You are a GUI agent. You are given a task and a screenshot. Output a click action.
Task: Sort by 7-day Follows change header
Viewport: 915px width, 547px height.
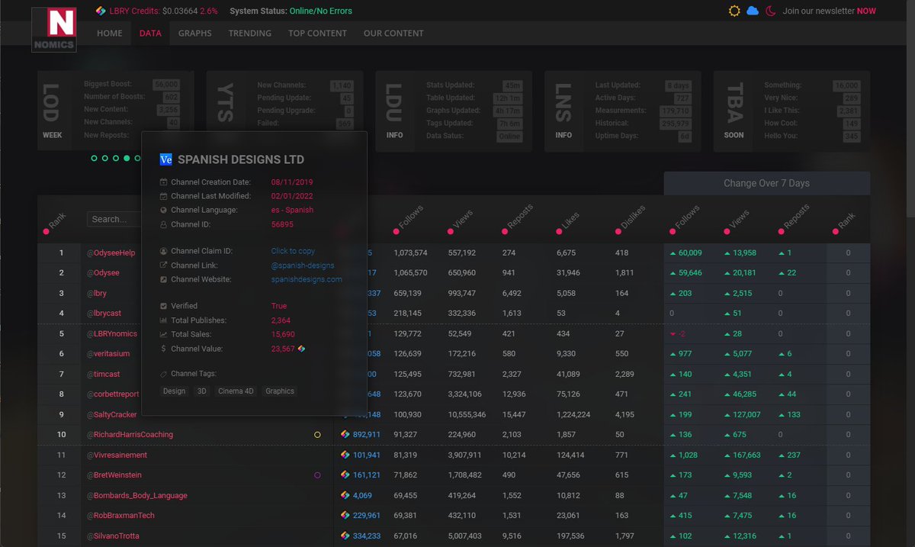684,220
